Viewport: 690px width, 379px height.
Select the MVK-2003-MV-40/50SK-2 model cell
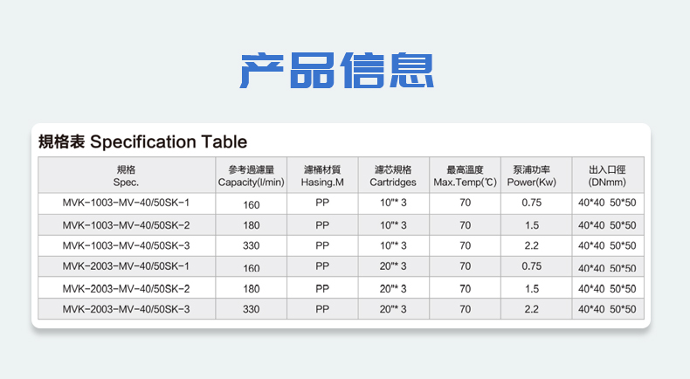point(126,287)
